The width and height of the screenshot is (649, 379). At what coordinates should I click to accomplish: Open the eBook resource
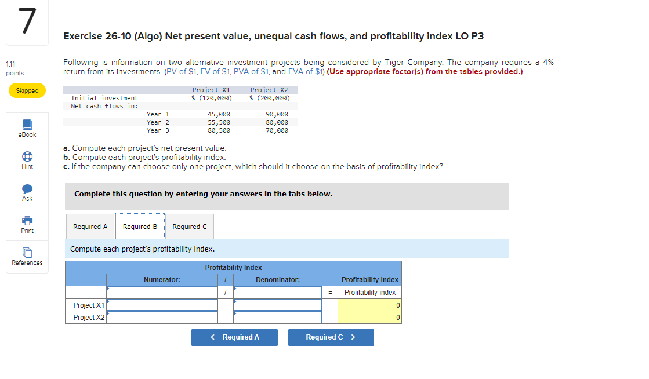tap(27, 129)
